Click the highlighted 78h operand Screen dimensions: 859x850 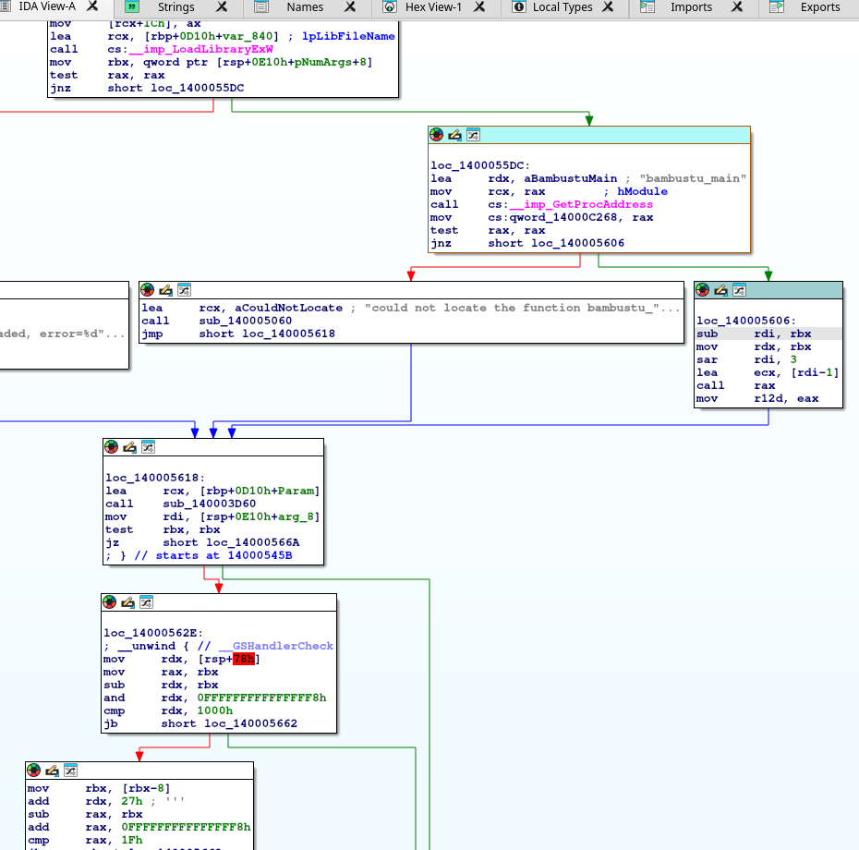pyautogui.click(x=245, y=659)
